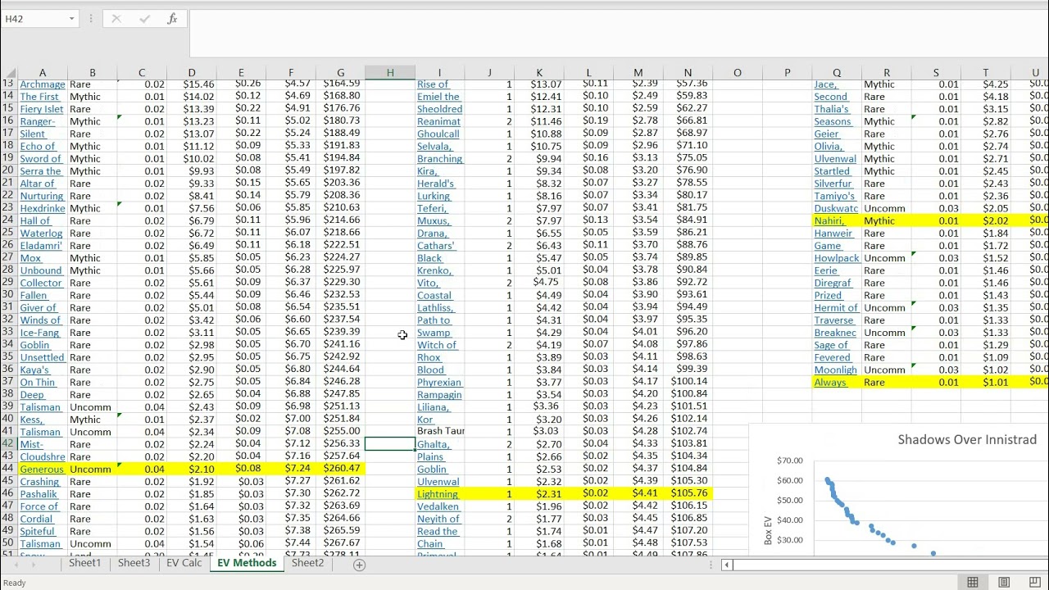
Task: Open the Sheet2 tab
Action: coord(307,563)
